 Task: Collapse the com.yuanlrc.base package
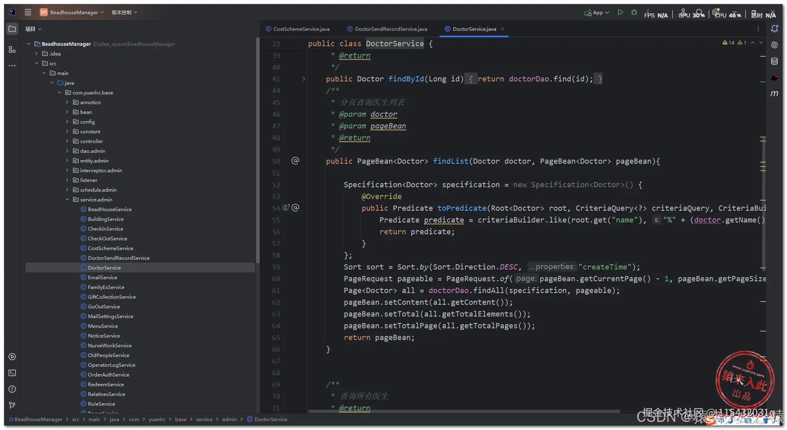click(x=60, y=92)
